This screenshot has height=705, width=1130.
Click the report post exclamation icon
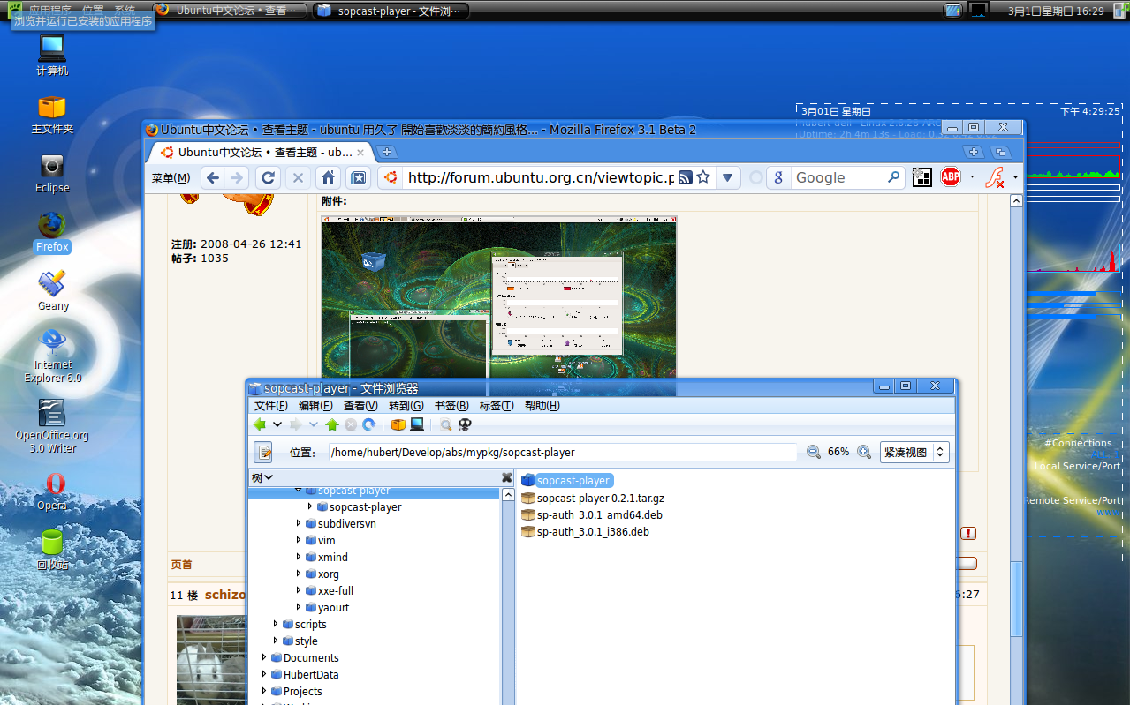coord(969,533)
